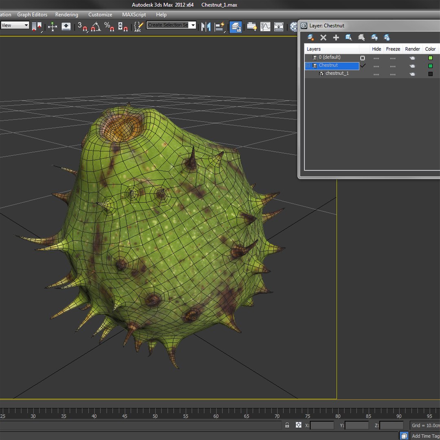Sort by the Layers column header
This screenshot has height=440, width=440.
coord(332,49)
